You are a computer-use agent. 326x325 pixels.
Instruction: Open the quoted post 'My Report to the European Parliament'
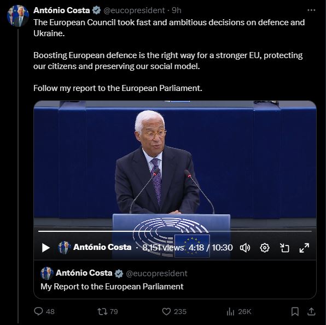click(175, 280)
